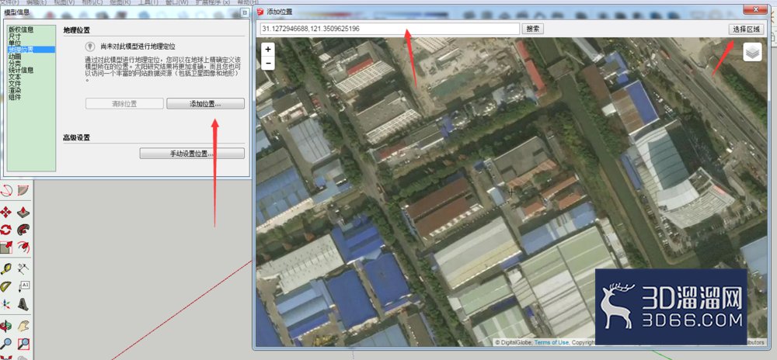
Task: Click the 手动设置位置 button
Action: pyautogui.click(x=192, y=154)
